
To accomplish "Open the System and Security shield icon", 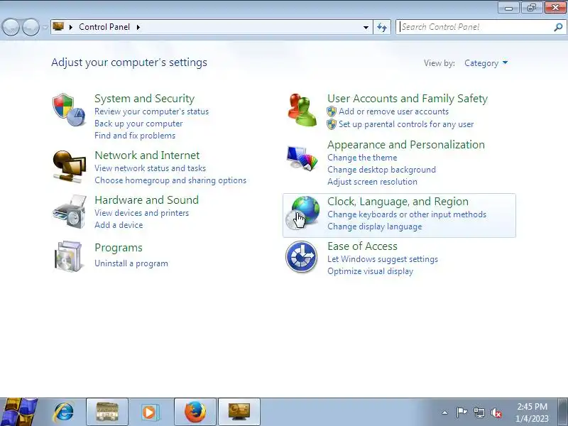I will pos(69,110).
